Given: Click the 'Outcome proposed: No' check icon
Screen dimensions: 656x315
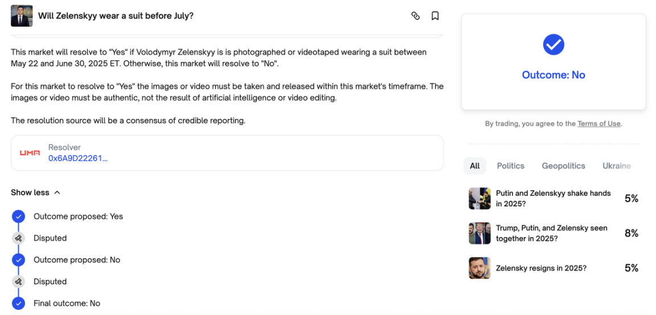Looking at the screenshot, I should click(19, 260).
